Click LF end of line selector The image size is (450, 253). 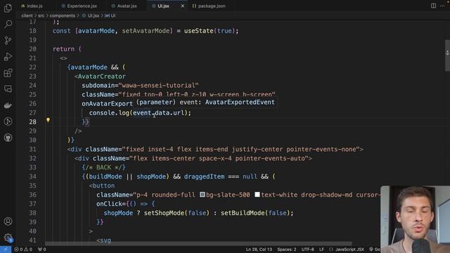coord(321,249)
